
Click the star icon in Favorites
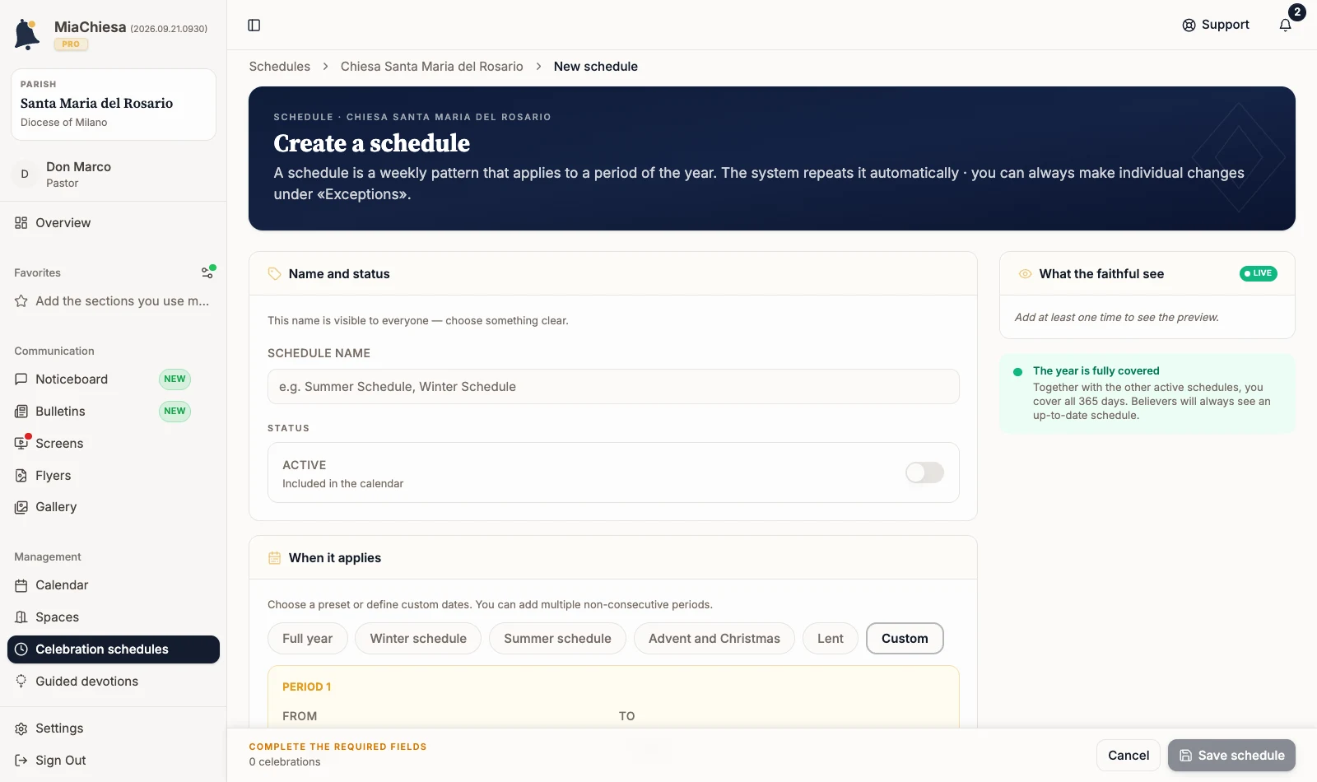(x=21, y=301)
